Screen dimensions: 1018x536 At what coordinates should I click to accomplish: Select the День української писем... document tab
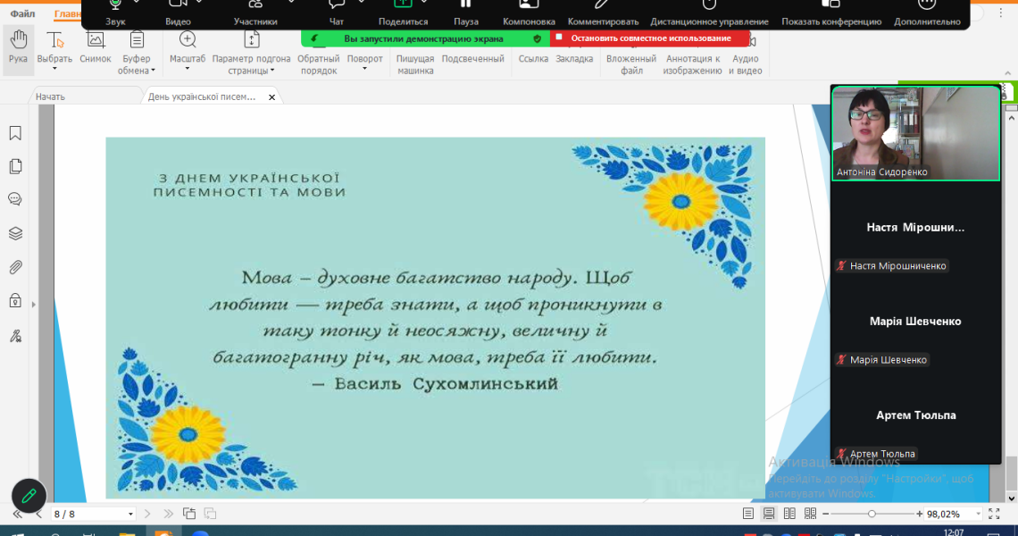pos(202,96)
